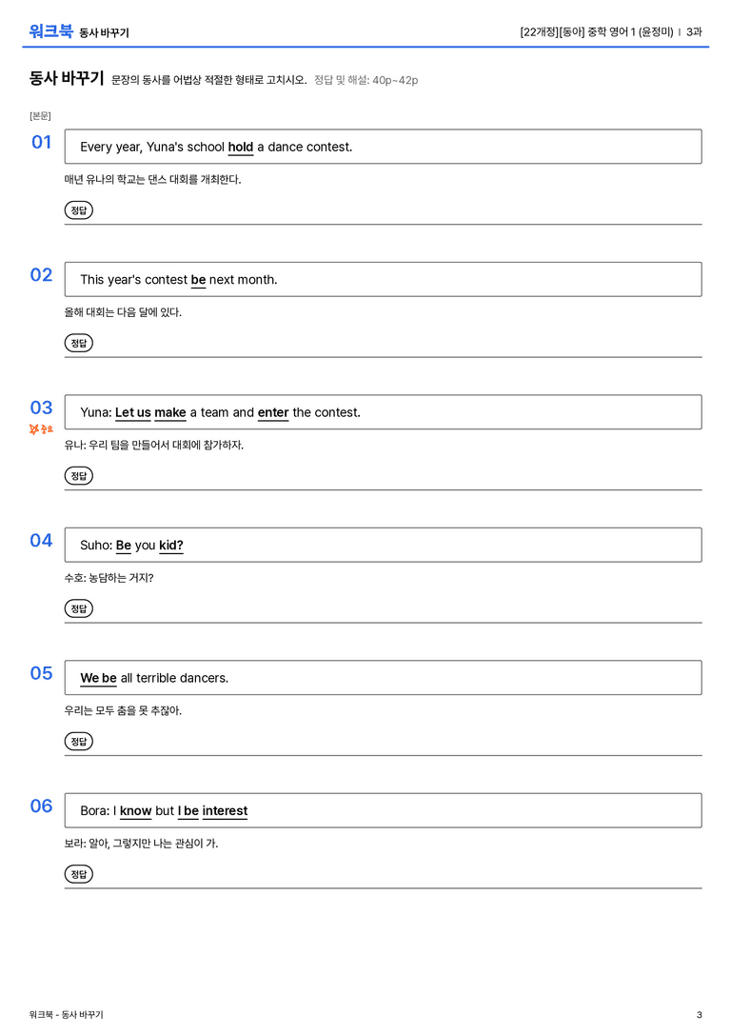Click the 동사 바꾸기 section heading
This screenshot has width=731, height=1035.
67,78
